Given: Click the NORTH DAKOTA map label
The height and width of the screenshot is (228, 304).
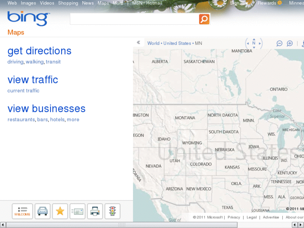Looking at the screenshot, I should 223,115.
